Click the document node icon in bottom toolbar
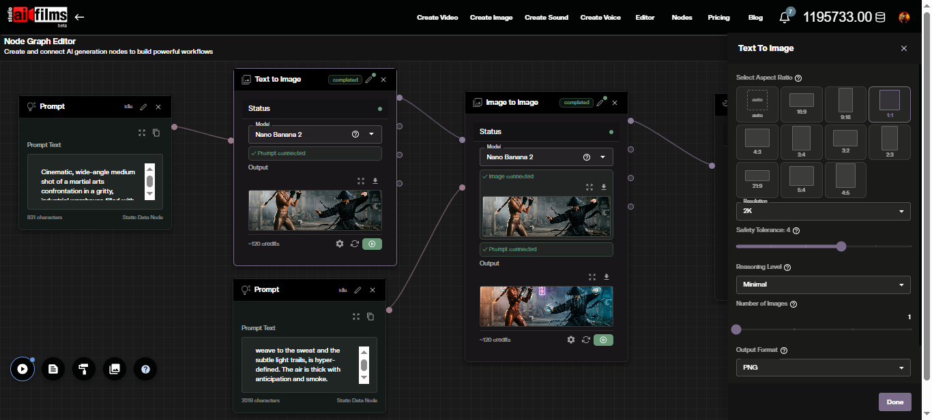Screen dimensions: 932x420 pos(53,369)
